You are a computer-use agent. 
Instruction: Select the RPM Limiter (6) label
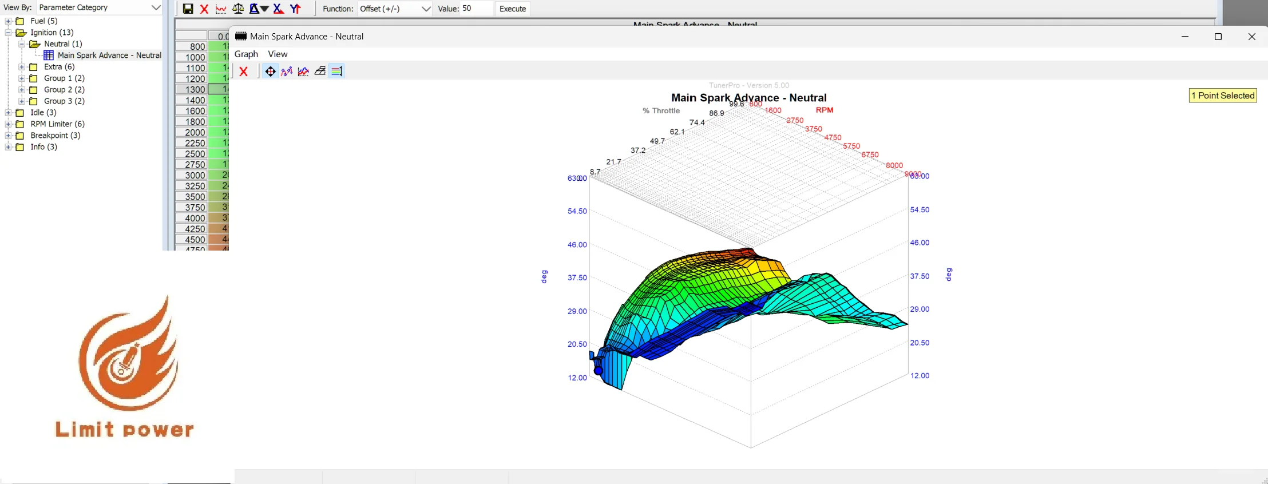[x=57, y=124]
